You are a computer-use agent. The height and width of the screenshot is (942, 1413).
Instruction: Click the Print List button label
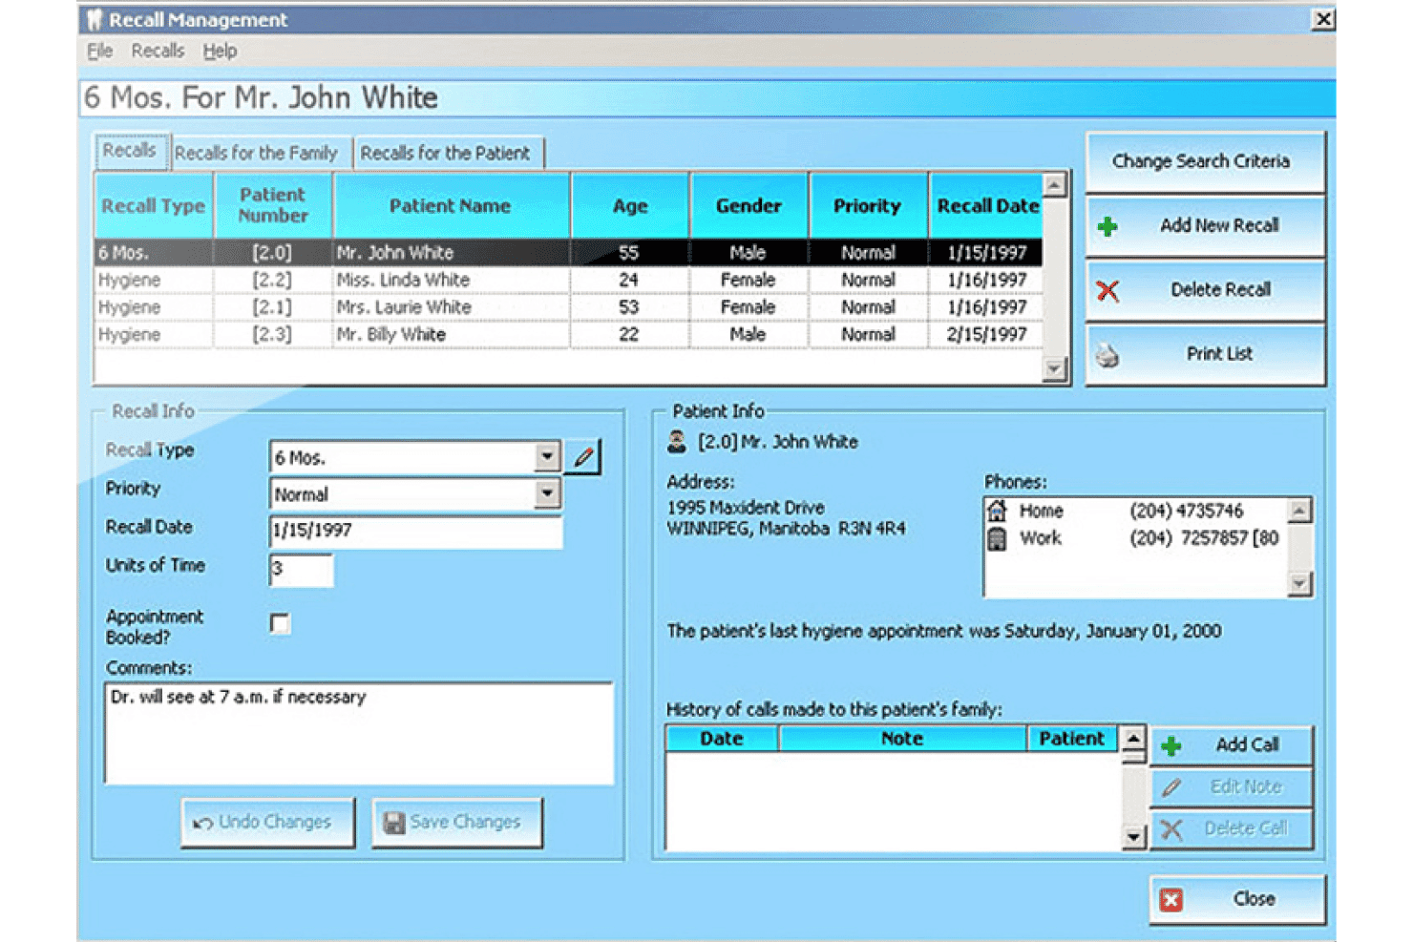click(x=1219, y=354)
